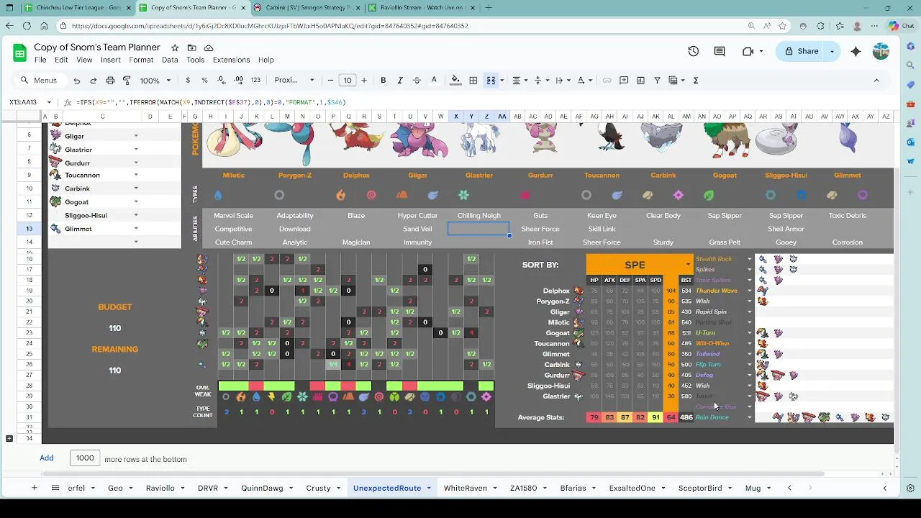The width and height of the screenshot is (921, 518).
Task: Switch to the Raviollo sheet tab
Action: click(160, 488)
